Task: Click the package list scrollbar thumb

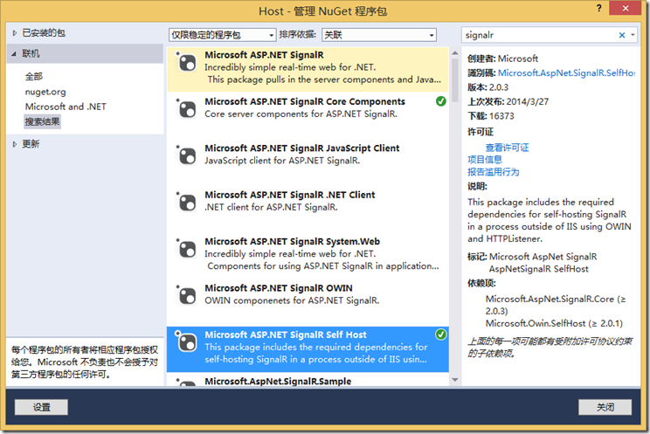Action: pos(455,80)
